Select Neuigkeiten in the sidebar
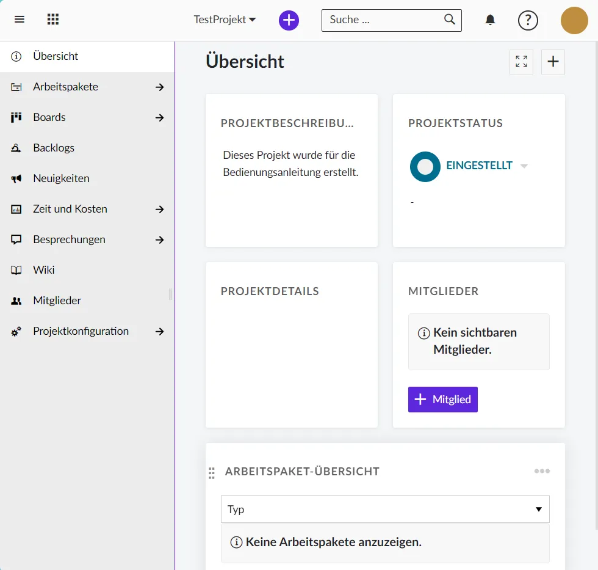 (x=61, y=178)
